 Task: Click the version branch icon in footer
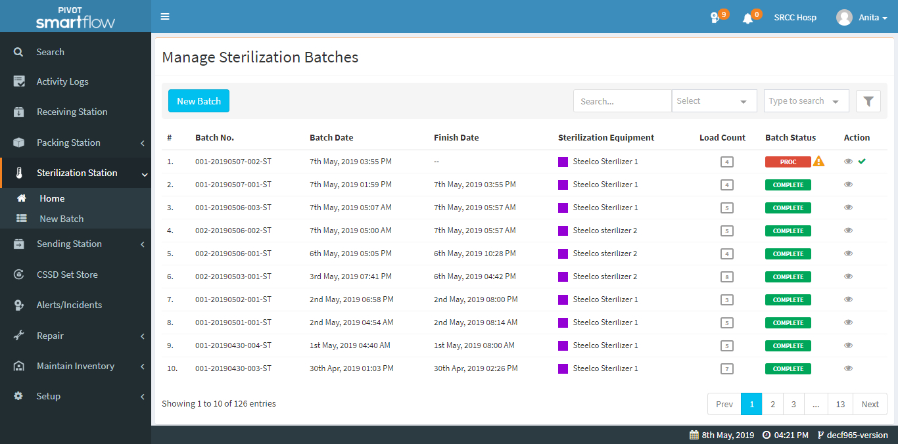pos(820,435)
